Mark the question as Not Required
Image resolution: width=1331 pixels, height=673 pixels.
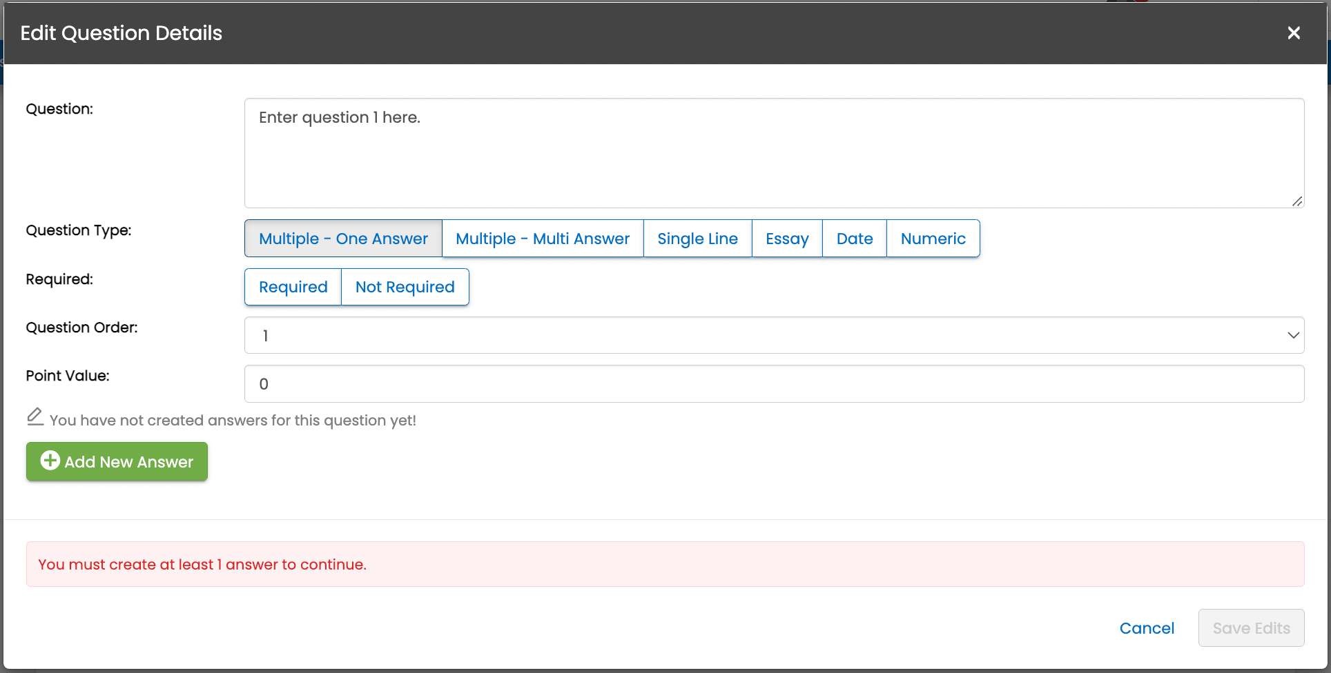click(x=405, y=287)
